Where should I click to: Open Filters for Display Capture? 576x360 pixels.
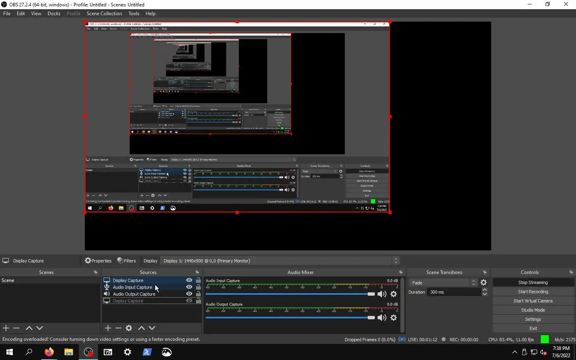(127, 261)
